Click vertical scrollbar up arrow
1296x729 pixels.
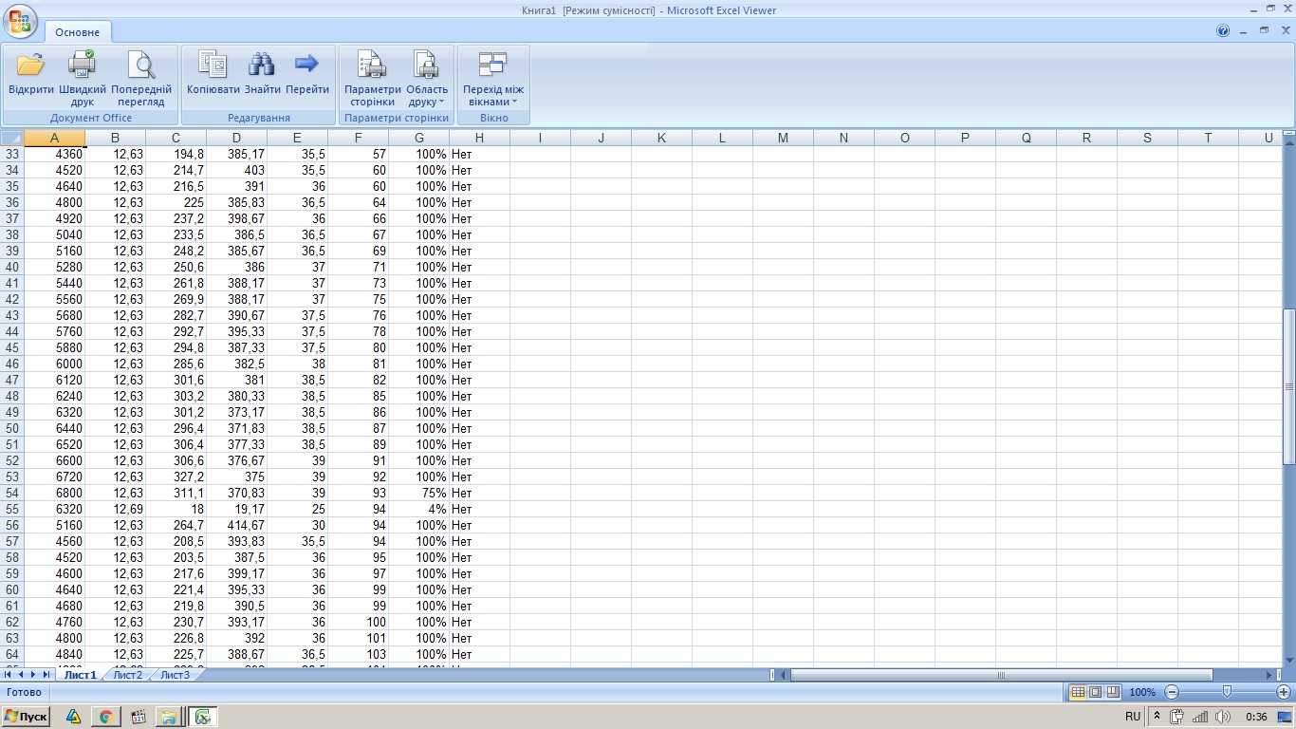1289,142
